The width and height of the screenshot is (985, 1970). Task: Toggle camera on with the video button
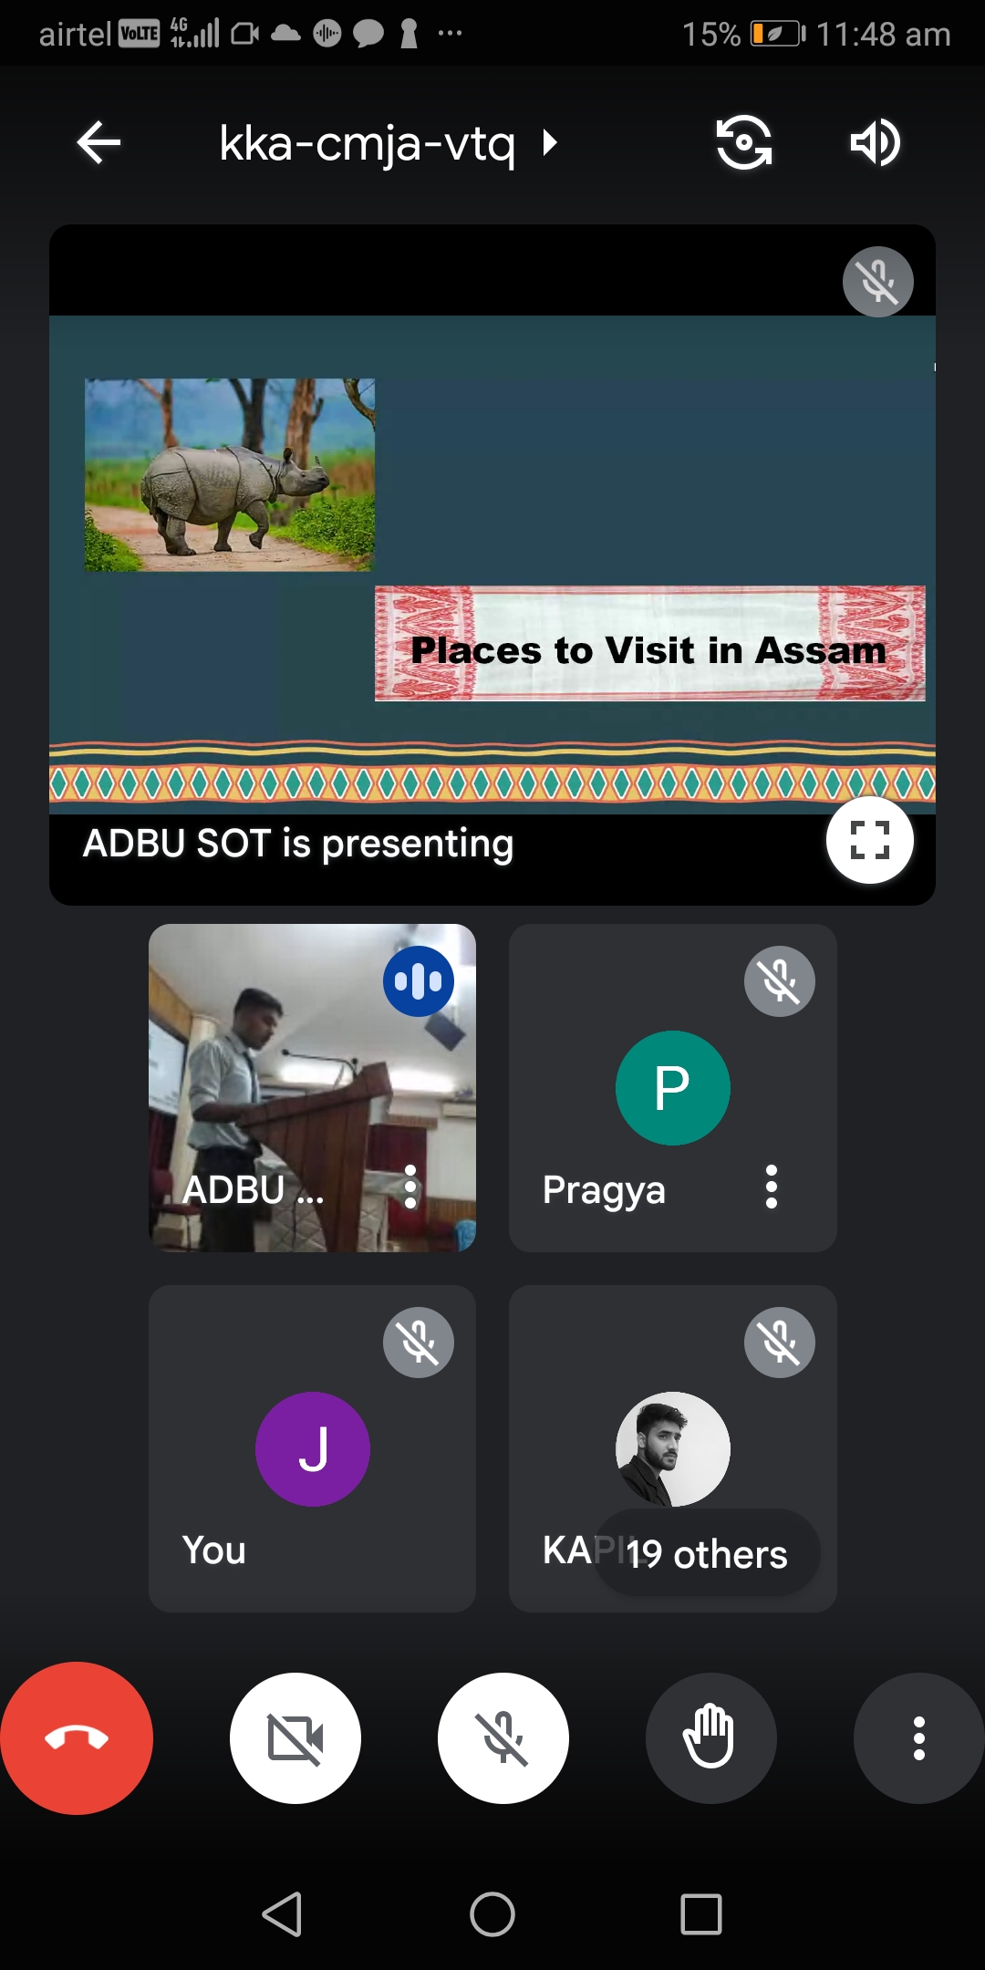pos(295,1737)
